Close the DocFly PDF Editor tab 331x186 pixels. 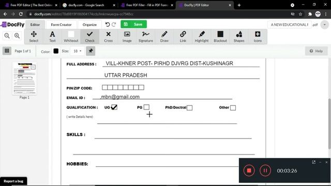click(230, 5)
